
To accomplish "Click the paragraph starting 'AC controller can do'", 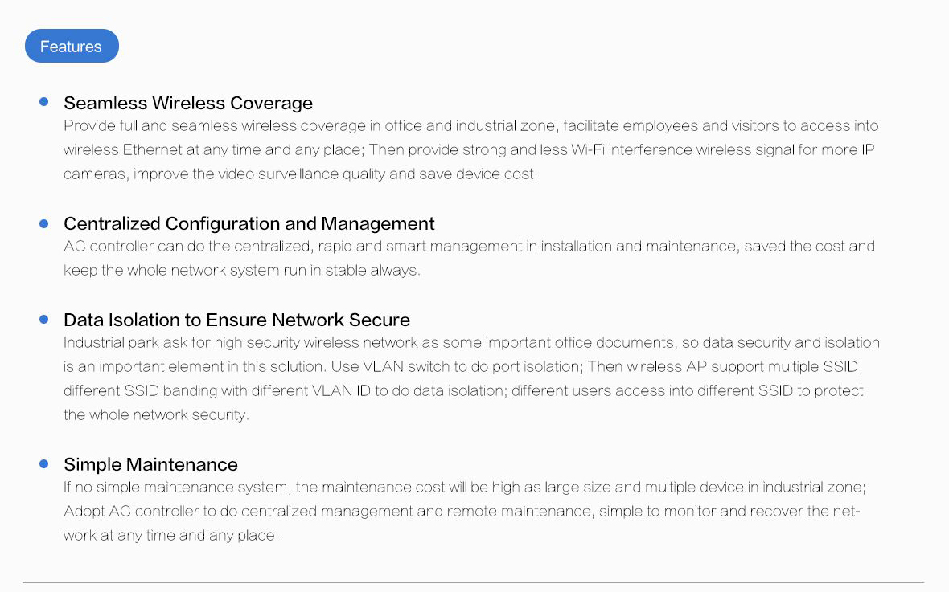I will pos(469,258).
